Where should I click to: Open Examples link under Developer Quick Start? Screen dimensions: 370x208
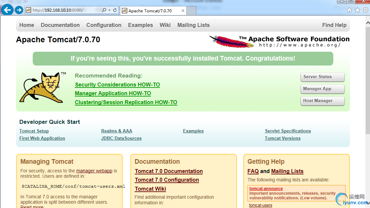point(193,131)
